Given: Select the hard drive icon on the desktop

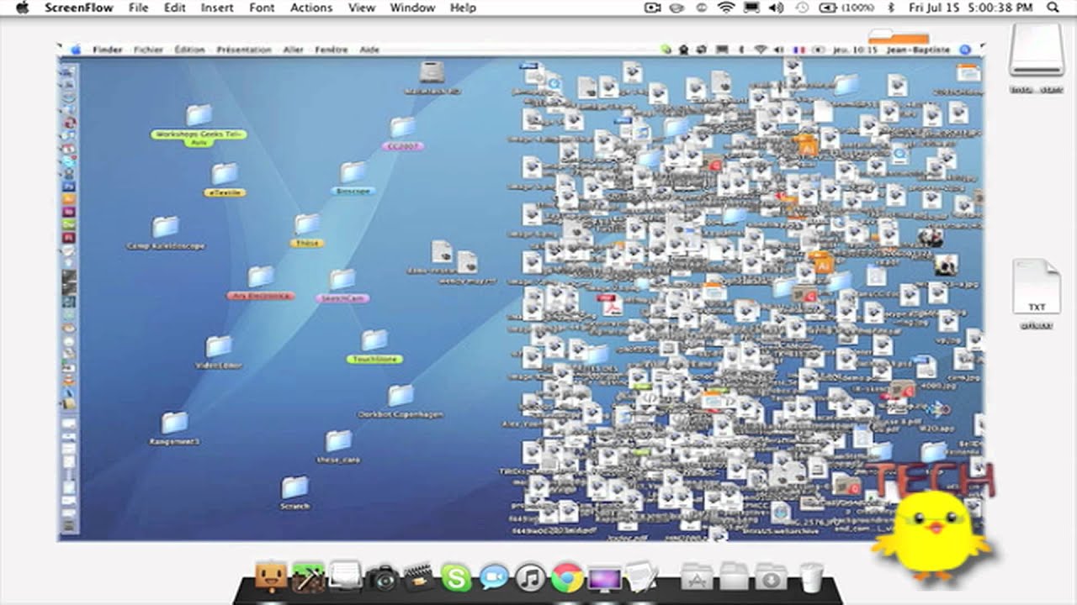Looking at the screenshot, I should tap(1036, 52).
